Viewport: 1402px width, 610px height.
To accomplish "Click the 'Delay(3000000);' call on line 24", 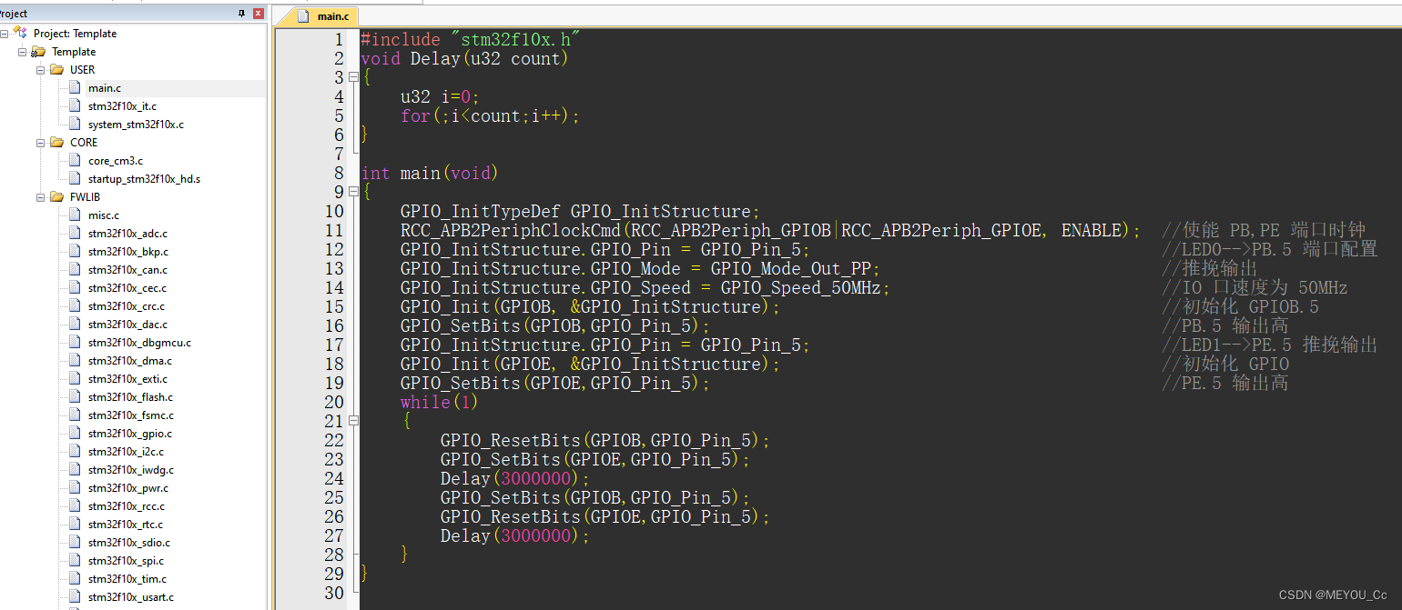I will 515,478.
